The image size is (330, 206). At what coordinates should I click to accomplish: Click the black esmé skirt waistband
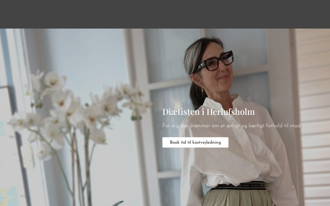(x=238, y=186)
